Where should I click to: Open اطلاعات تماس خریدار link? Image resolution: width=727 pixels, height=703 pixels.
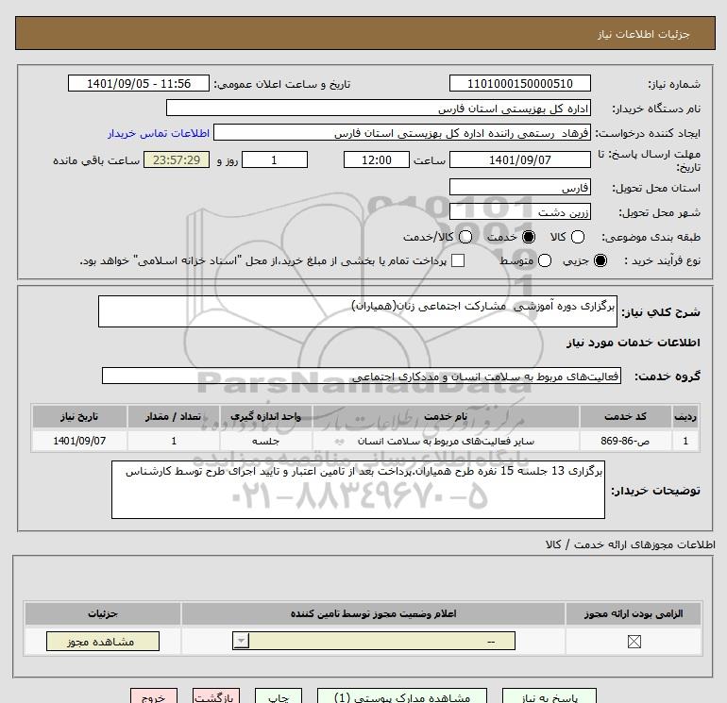(x=159, y=133)
